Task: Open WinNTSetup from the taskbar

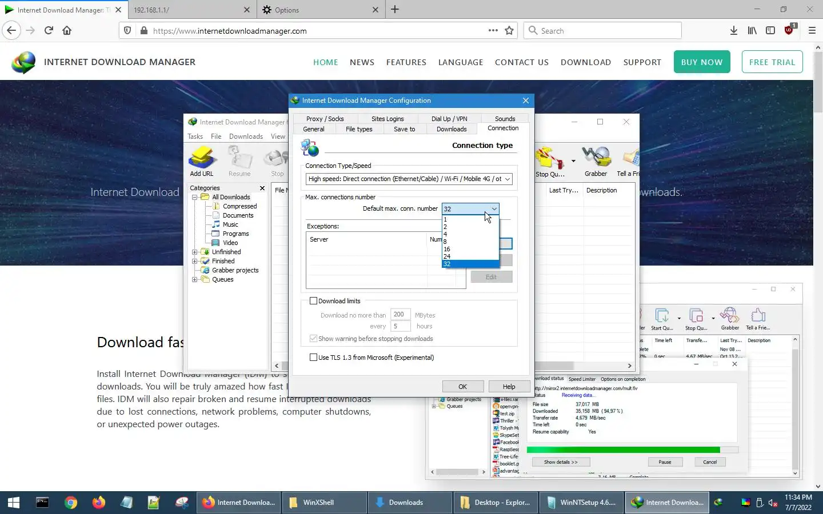Action: pyautogui.click(x=581, y=503)
